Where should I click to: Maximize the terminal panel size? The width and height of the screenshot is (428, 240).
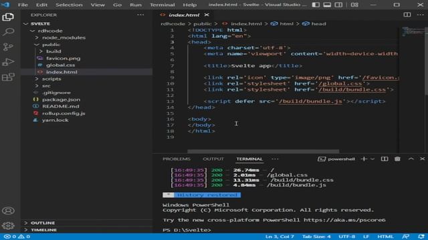[411, 159]
